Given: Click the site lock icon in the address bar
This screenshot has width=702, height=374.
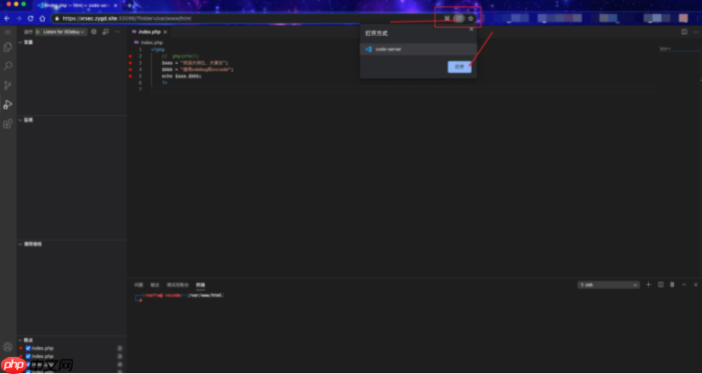Looking at the screenshot, I should click(57, 18).
